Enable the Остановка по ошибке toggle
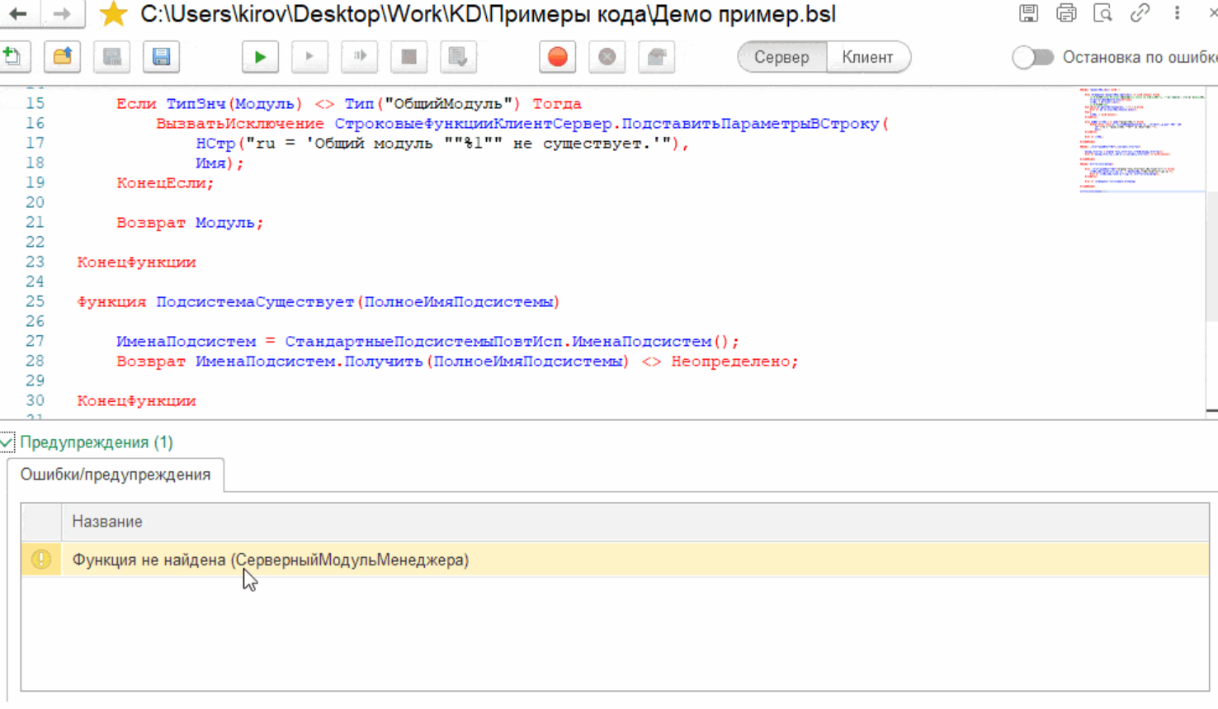The width and height of the screenshot is (1218, 709). click(1033, 57)
